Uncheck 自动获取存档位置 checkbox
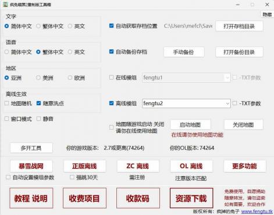This screenshot has width=274, height=215. pos(111,26)
